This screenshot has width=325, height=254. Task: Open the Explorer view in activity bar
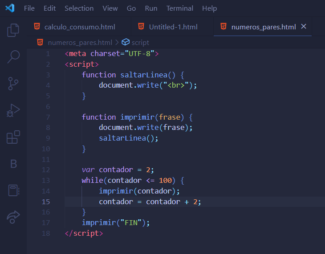pos(13,30)
